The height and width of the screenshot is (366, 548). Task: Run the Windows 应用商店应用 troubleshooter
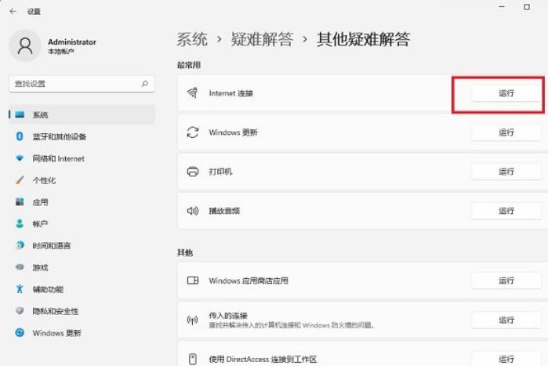coord(506,281)
